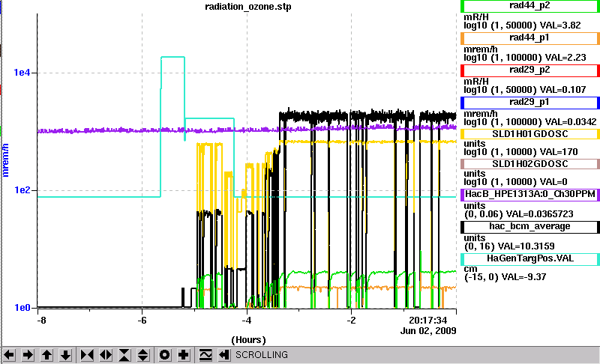Pan the graph left with the left arrow
The width and height of the screenshot is (600, 364).
(9, 355)
